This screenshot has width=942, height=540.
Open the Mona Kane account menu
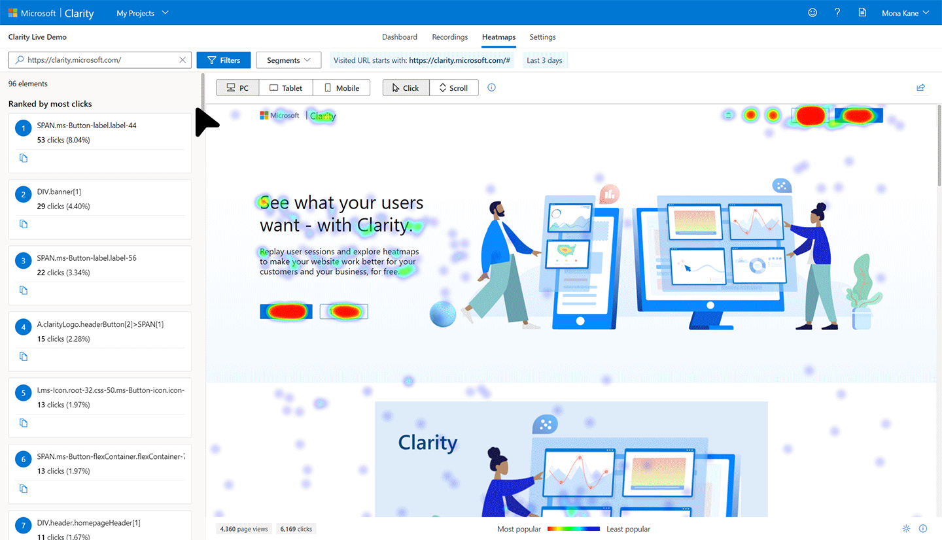tap(906, 13)
